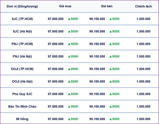The width and height of the screenshot is (159, 124).
Task: Click difference 1.500.000 in PNJ (TP.HCM) row
Action: click(x=143, y=44)
